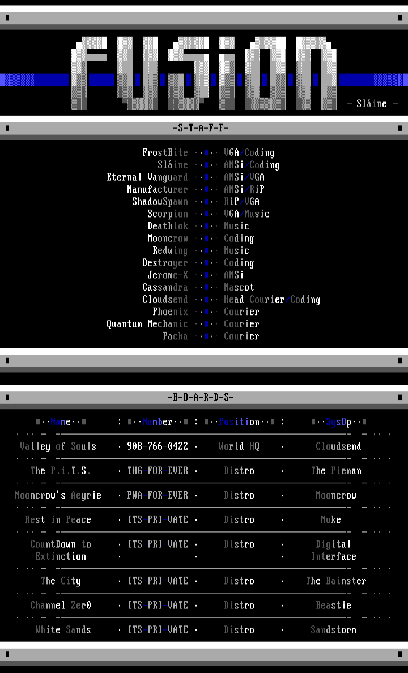Click the blue bullet next to FrostBite
Viewport: 408px width, 673px height.
tap(207, 153)
